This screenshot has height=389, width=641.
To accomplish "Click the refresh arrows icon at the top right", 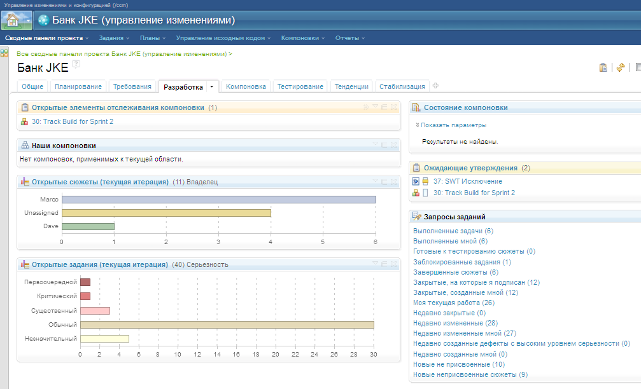I will (621, 67).
